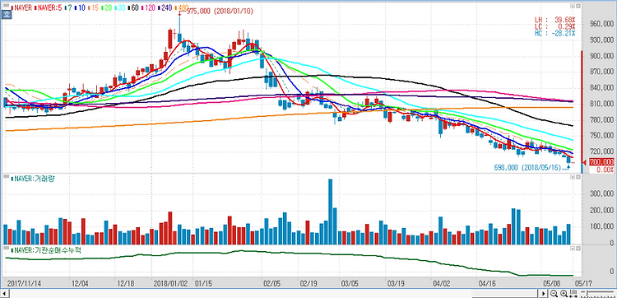Image resolution: width=617 pixels, height=298 pixels.
Task: Select the 10-day moving average legend
Action: pos(80,8)
